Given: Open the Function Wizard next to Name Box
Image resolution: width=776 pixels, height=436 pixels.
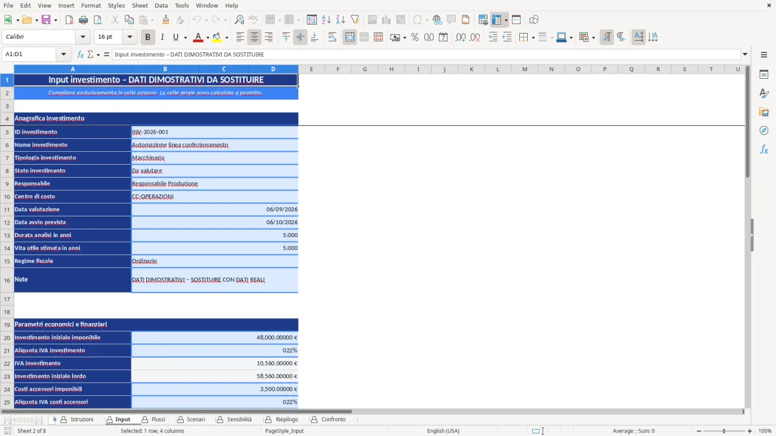Looking at the screenshot, I should pyautogui.click(x=81, y=55).
